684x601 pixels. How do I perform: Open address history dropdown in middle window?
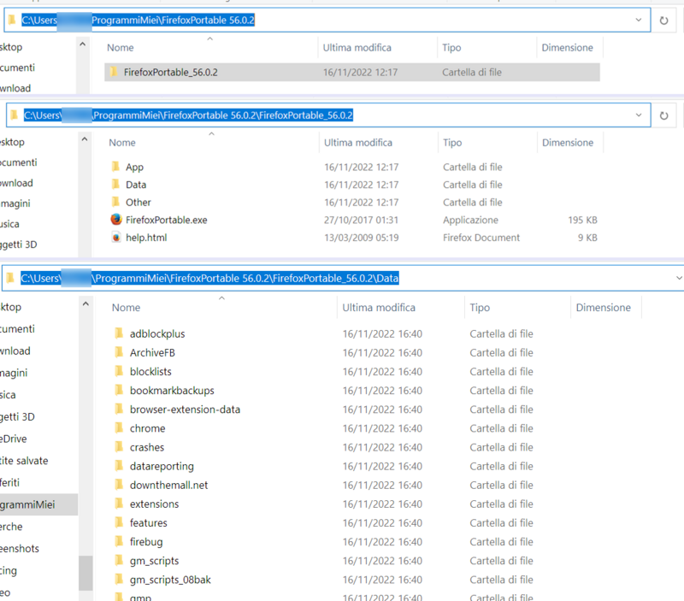point(638,115)
